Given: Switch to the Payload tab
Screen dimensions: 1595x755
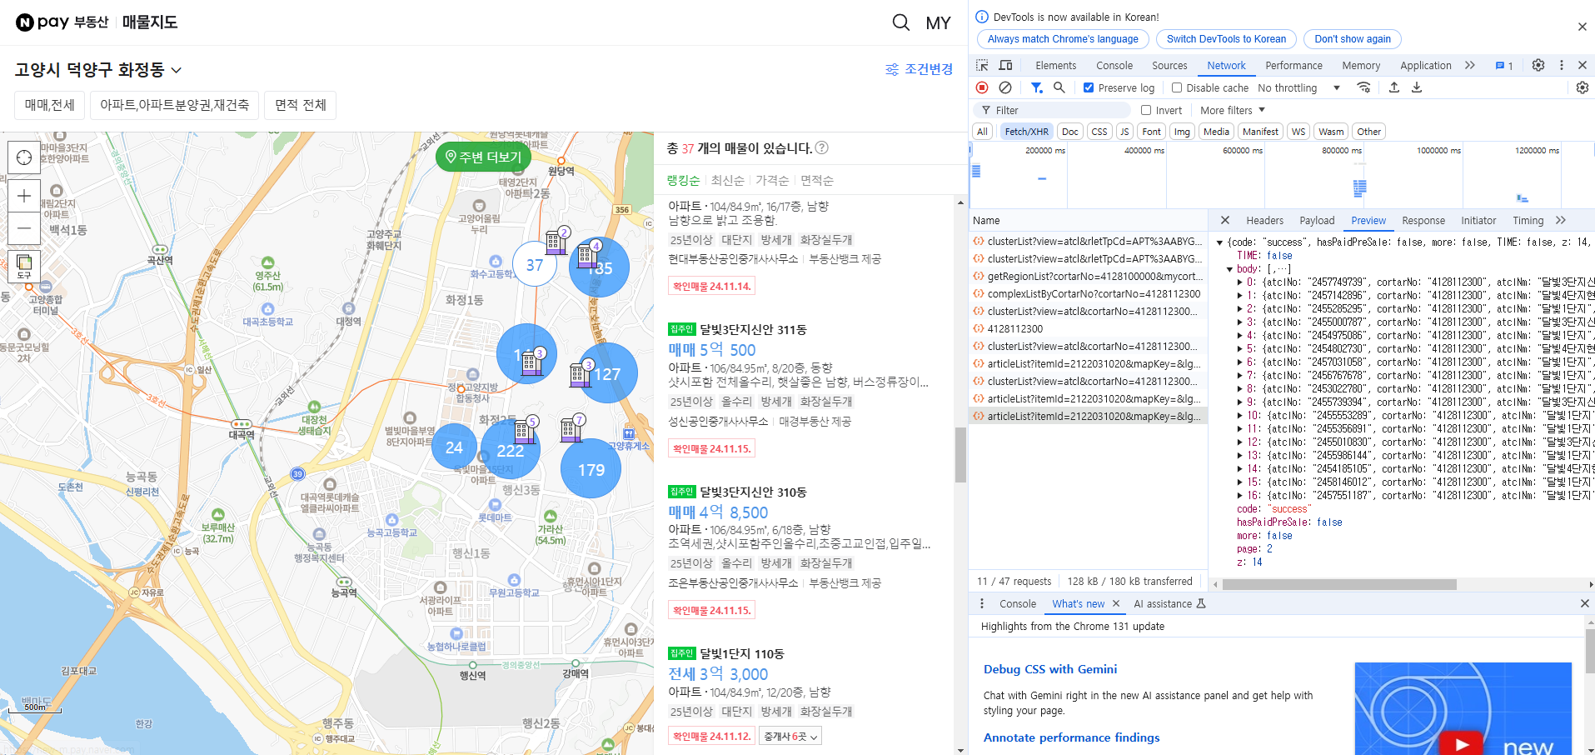Looking at the screenshot, I should pyautogui.click(x=1317, y=220).
